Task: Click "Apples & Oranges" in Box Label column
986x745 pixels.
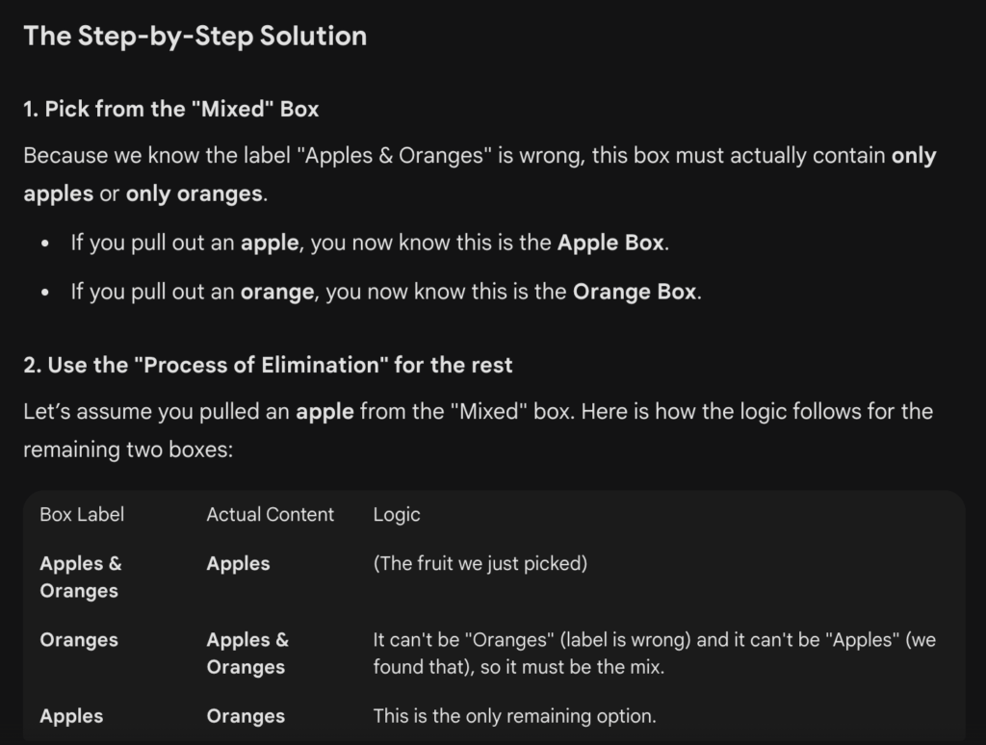Action: (x=81, y=577)
